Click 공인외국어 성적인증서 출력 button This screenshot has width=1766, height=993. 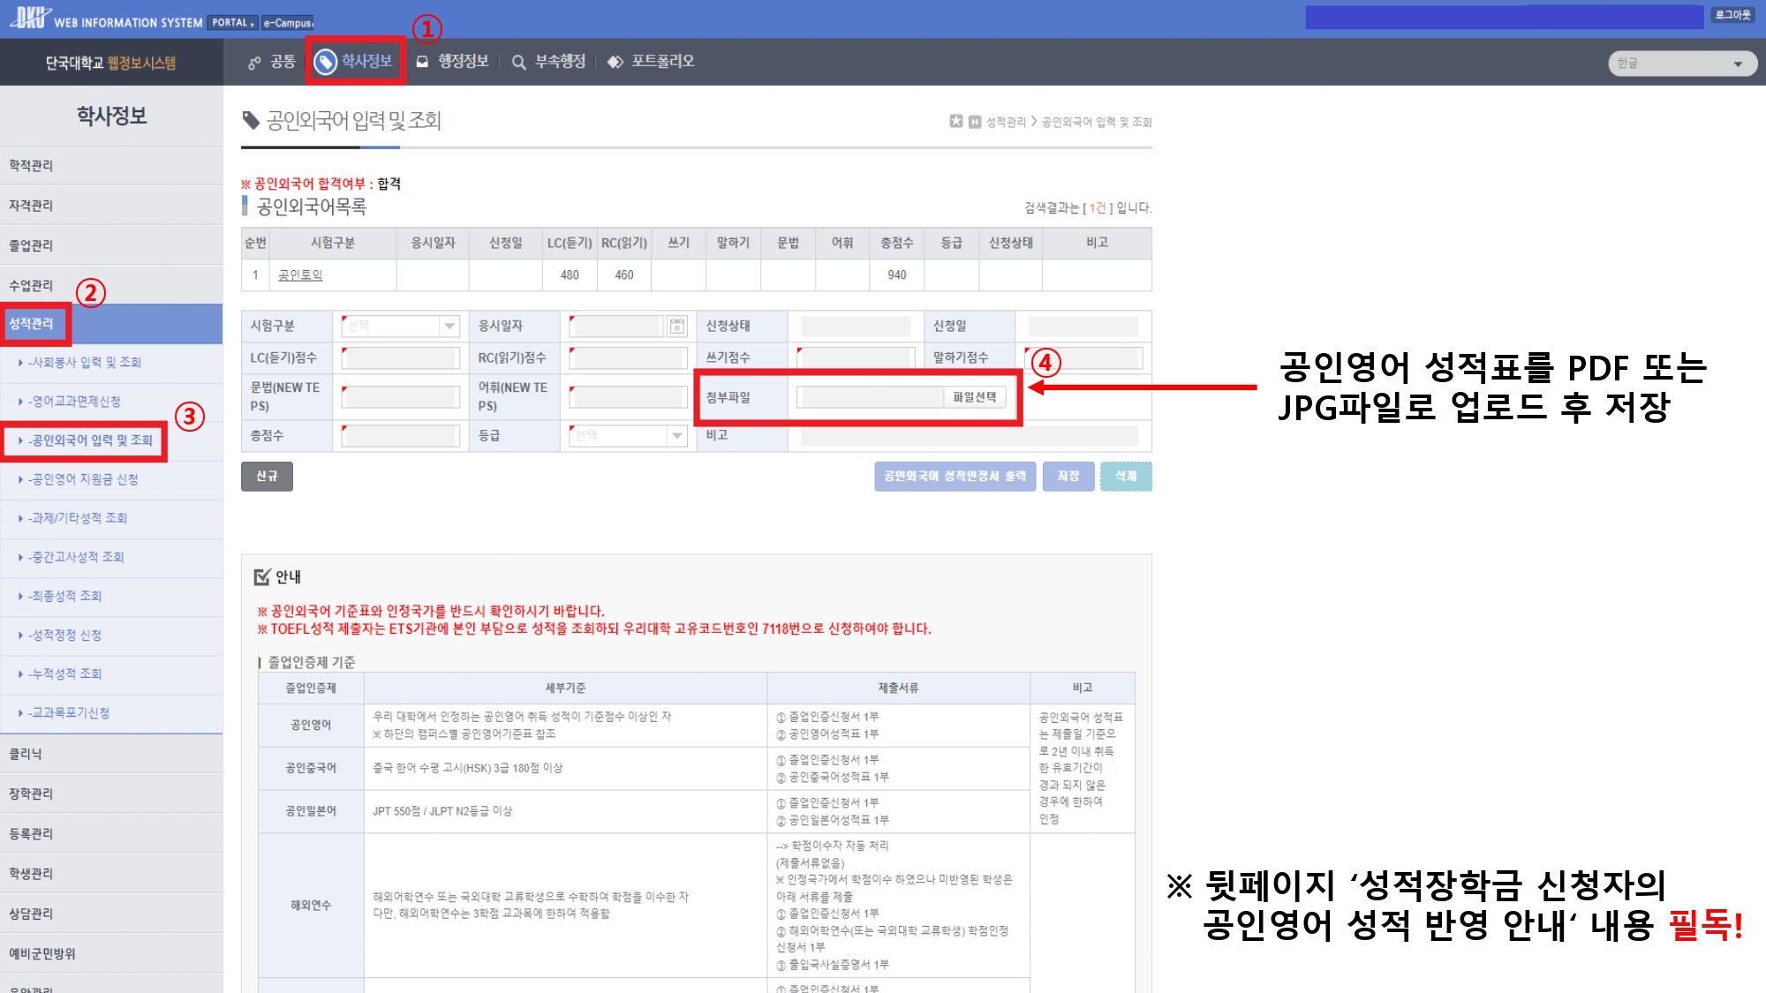pos(955,477)
